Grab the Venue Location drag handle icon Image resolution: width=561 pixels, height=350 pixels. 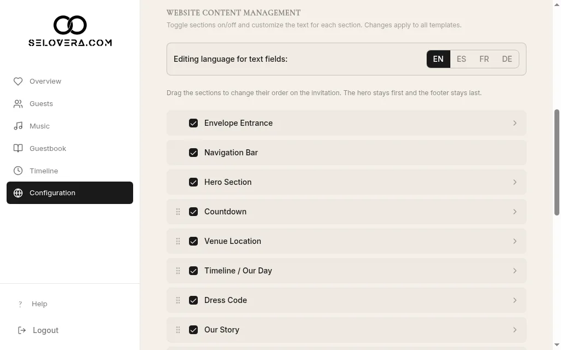point(178,241)
